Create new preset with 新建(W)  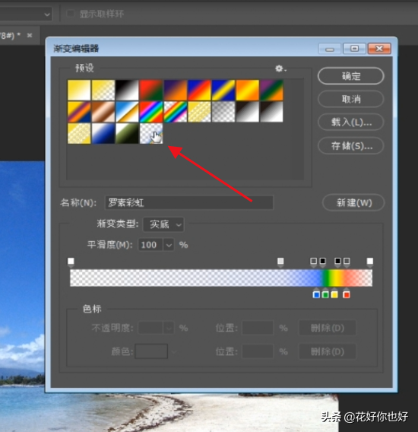coord(353,203)
